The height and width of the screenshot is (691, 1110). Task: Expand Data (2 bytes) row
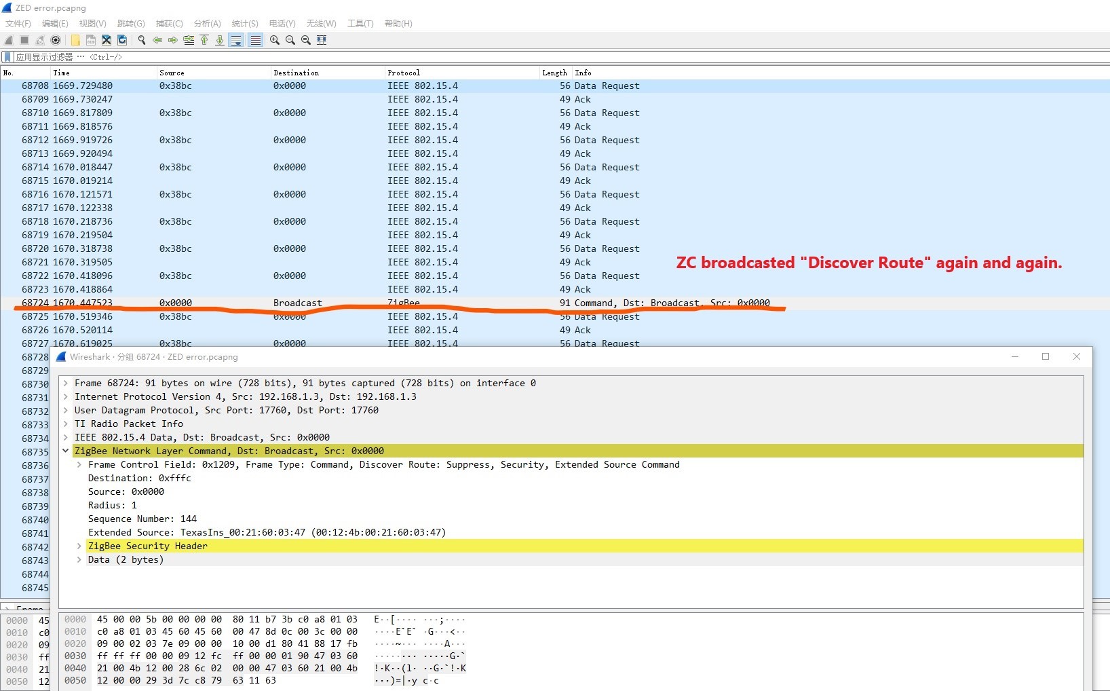79,559
